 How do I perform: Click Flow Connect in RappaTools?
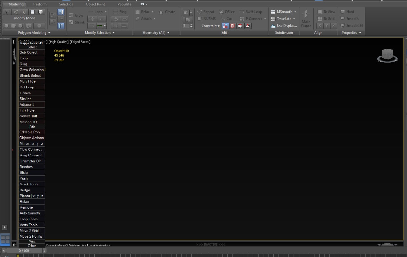click(x=32, y=149)
